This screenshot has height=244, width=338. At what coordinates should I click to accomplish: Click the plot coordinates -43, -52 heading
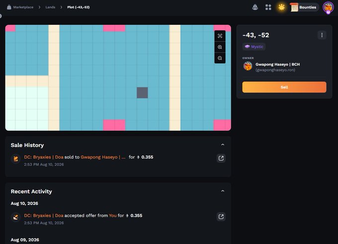tap(255, 35)
